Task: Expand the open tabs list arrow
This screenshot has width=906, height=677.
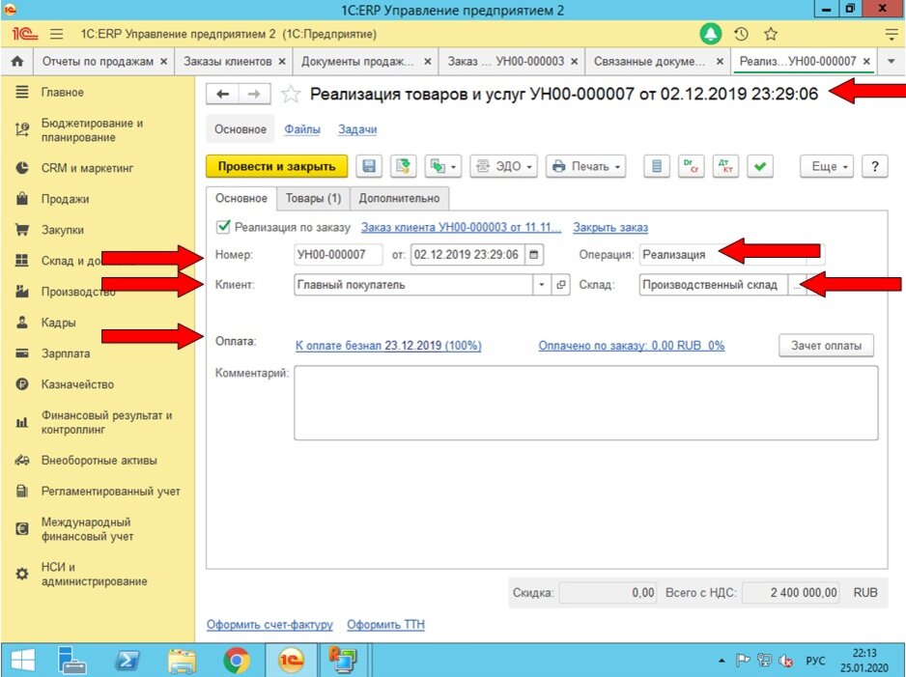Action: (891, 61)
